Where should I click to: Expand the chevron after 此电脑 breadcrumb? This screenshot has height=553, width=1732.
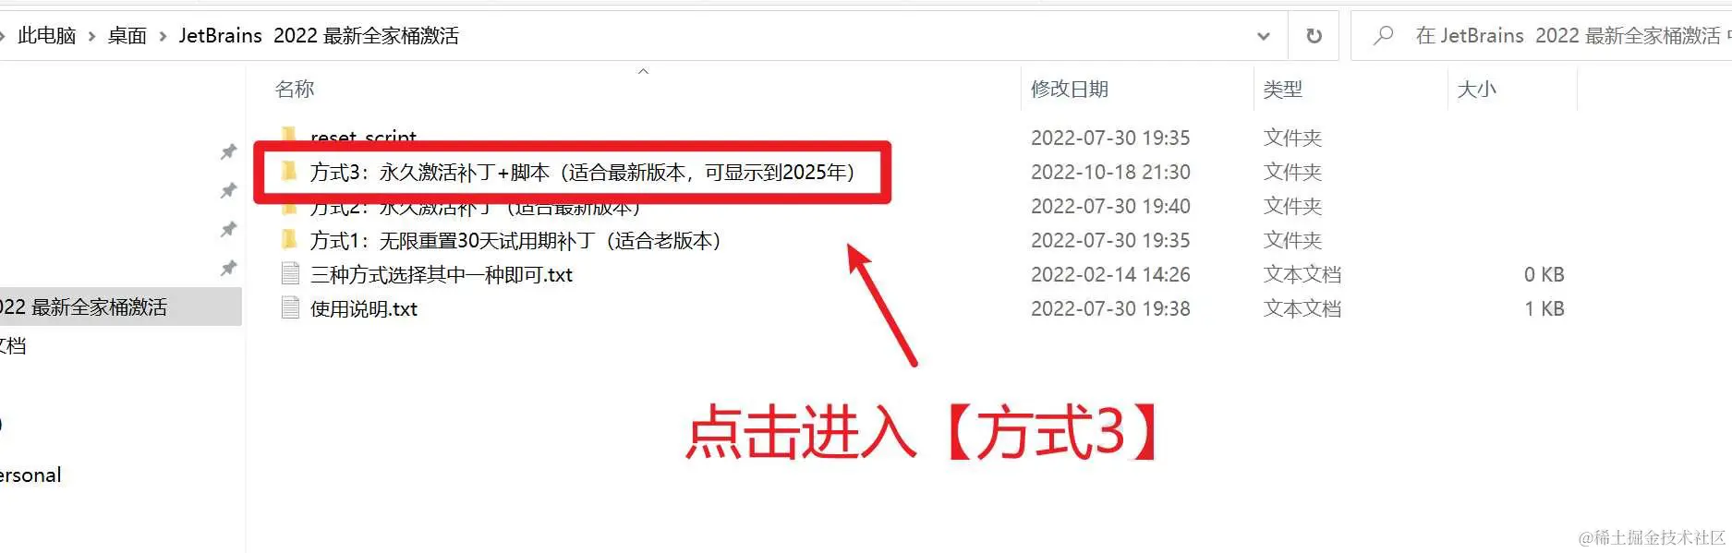coord(91,36)
